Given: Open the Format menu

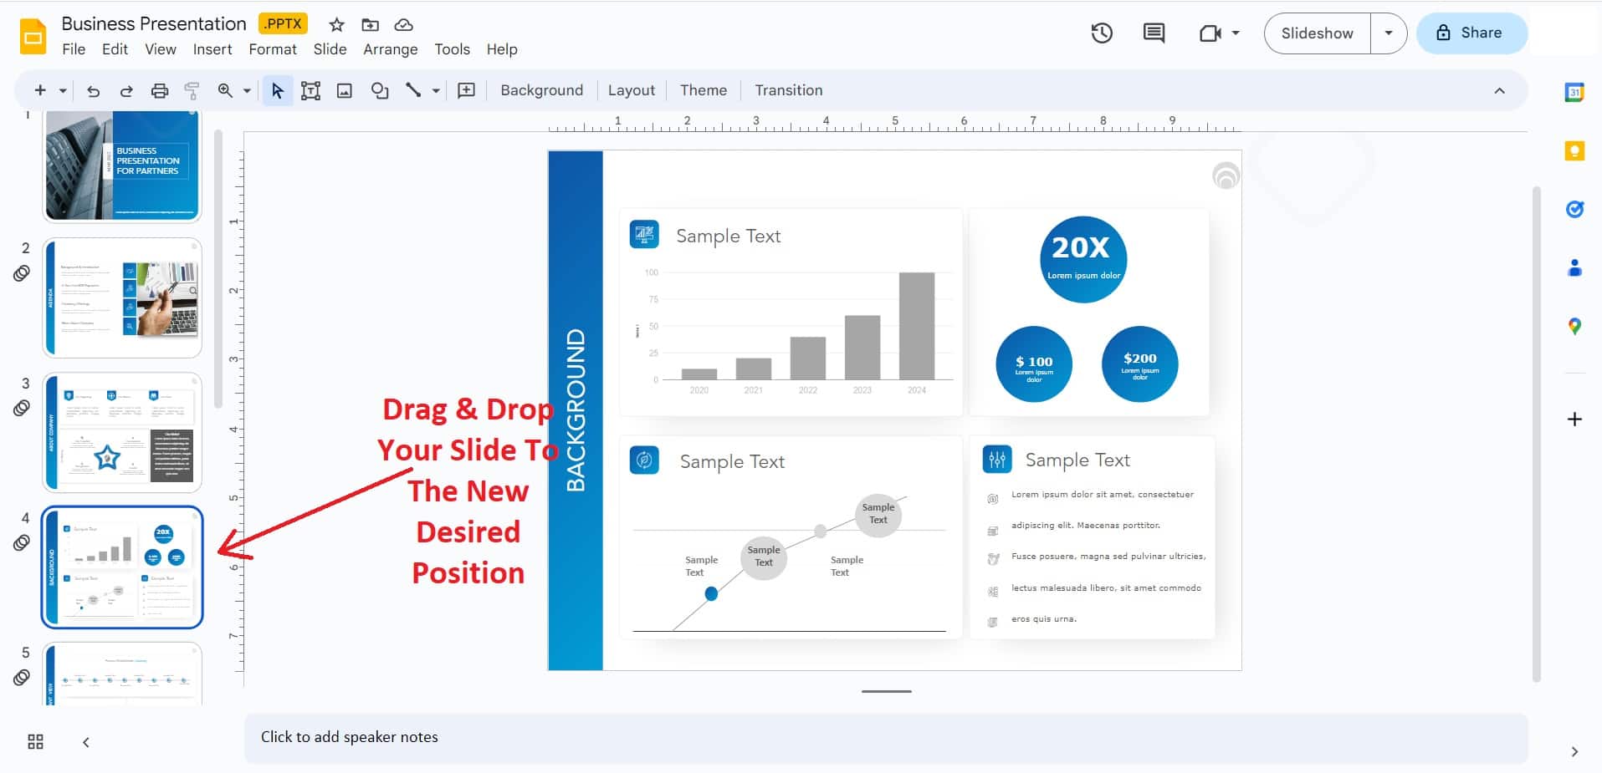Looking at the screenshot, I should pyautogui.click(x=273, y=49).
